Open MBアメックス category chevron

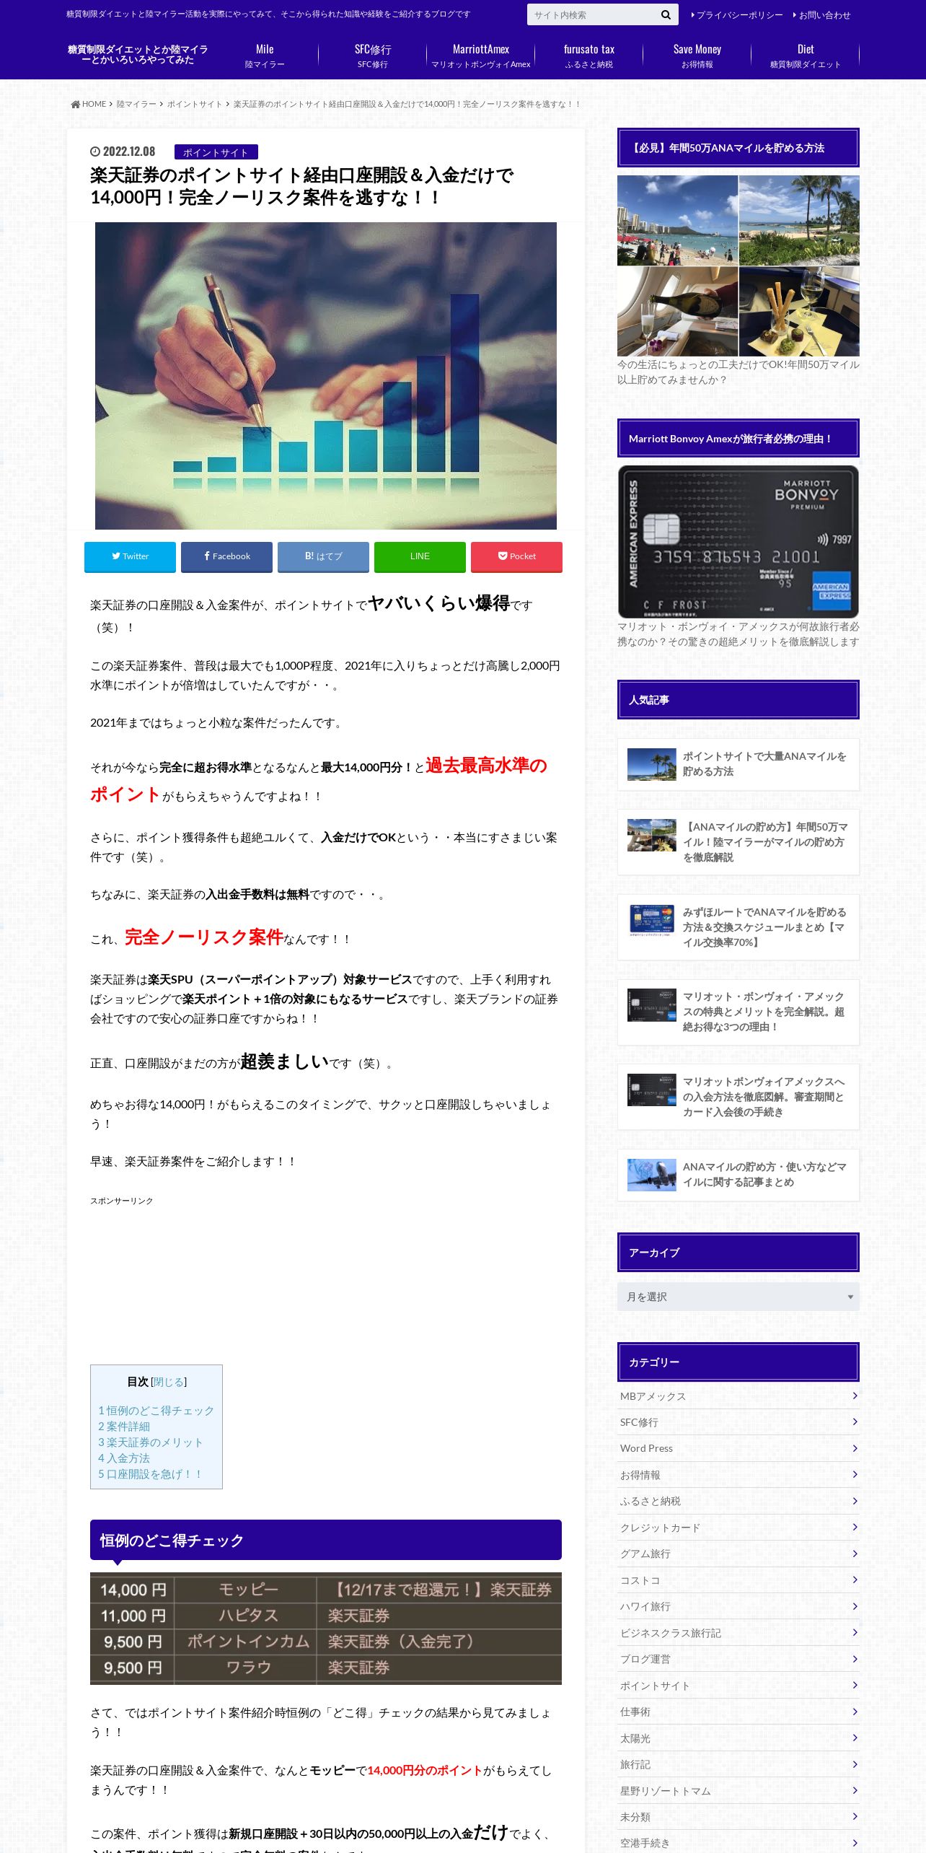[855, 1396]
